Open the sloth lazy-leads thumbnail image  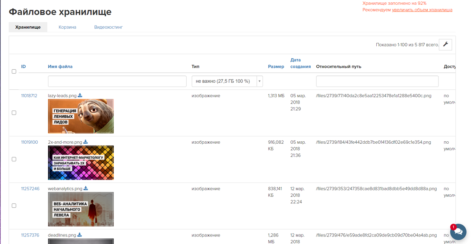pos(81,116)
